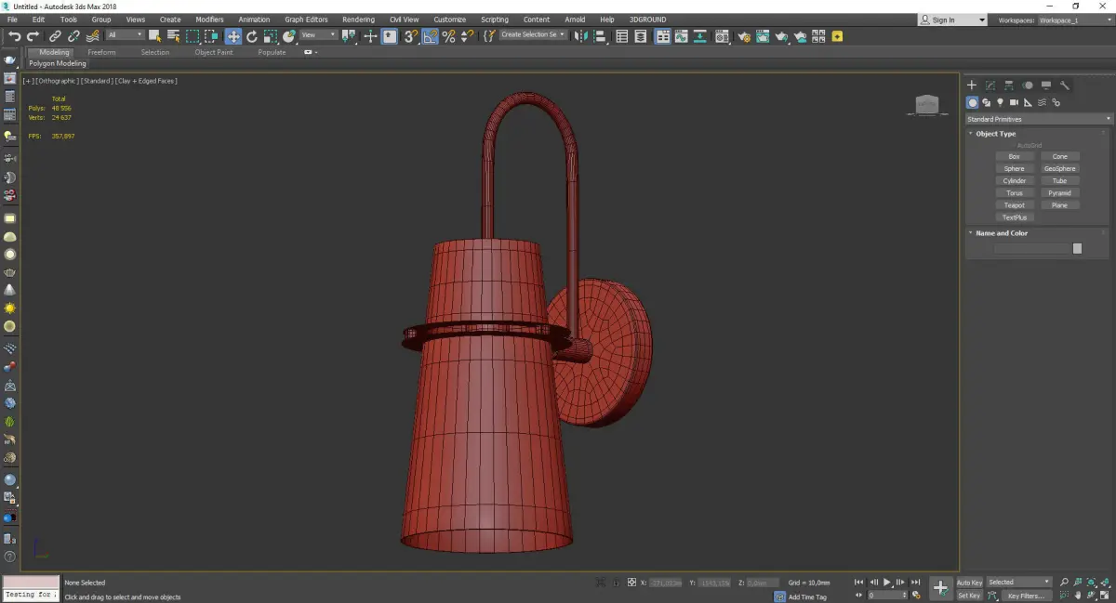The height and width of the screenshot is (603, 1116).
Task: Select the Lights category icon
Action: click(x=1000, y=102)
